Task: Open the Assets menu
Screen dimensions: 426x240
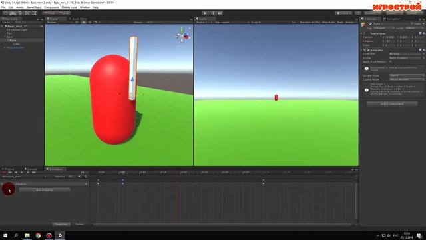Action: coord(20,7)
